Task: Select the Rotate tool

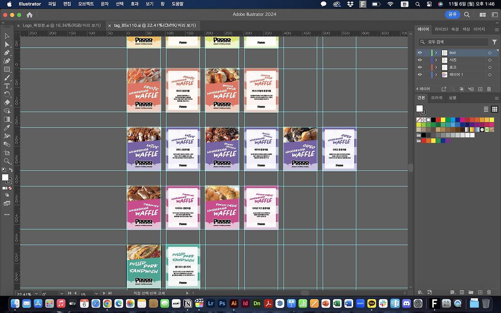Action: pyautogui.click(x=7, y=94)
